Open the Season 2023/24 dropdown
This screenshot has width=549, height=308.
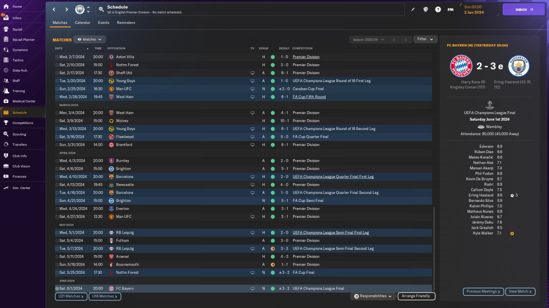click(x=368, y=39)
